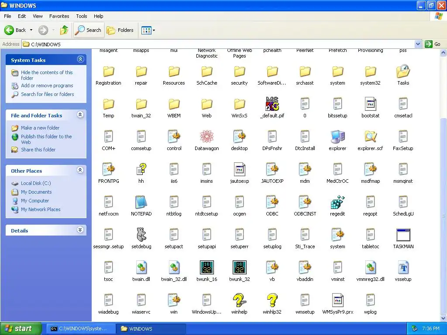447x335 pixels.
Task: Click the 7:36 PM system clock
Action: pyautogui.click(x=431, y=328)
